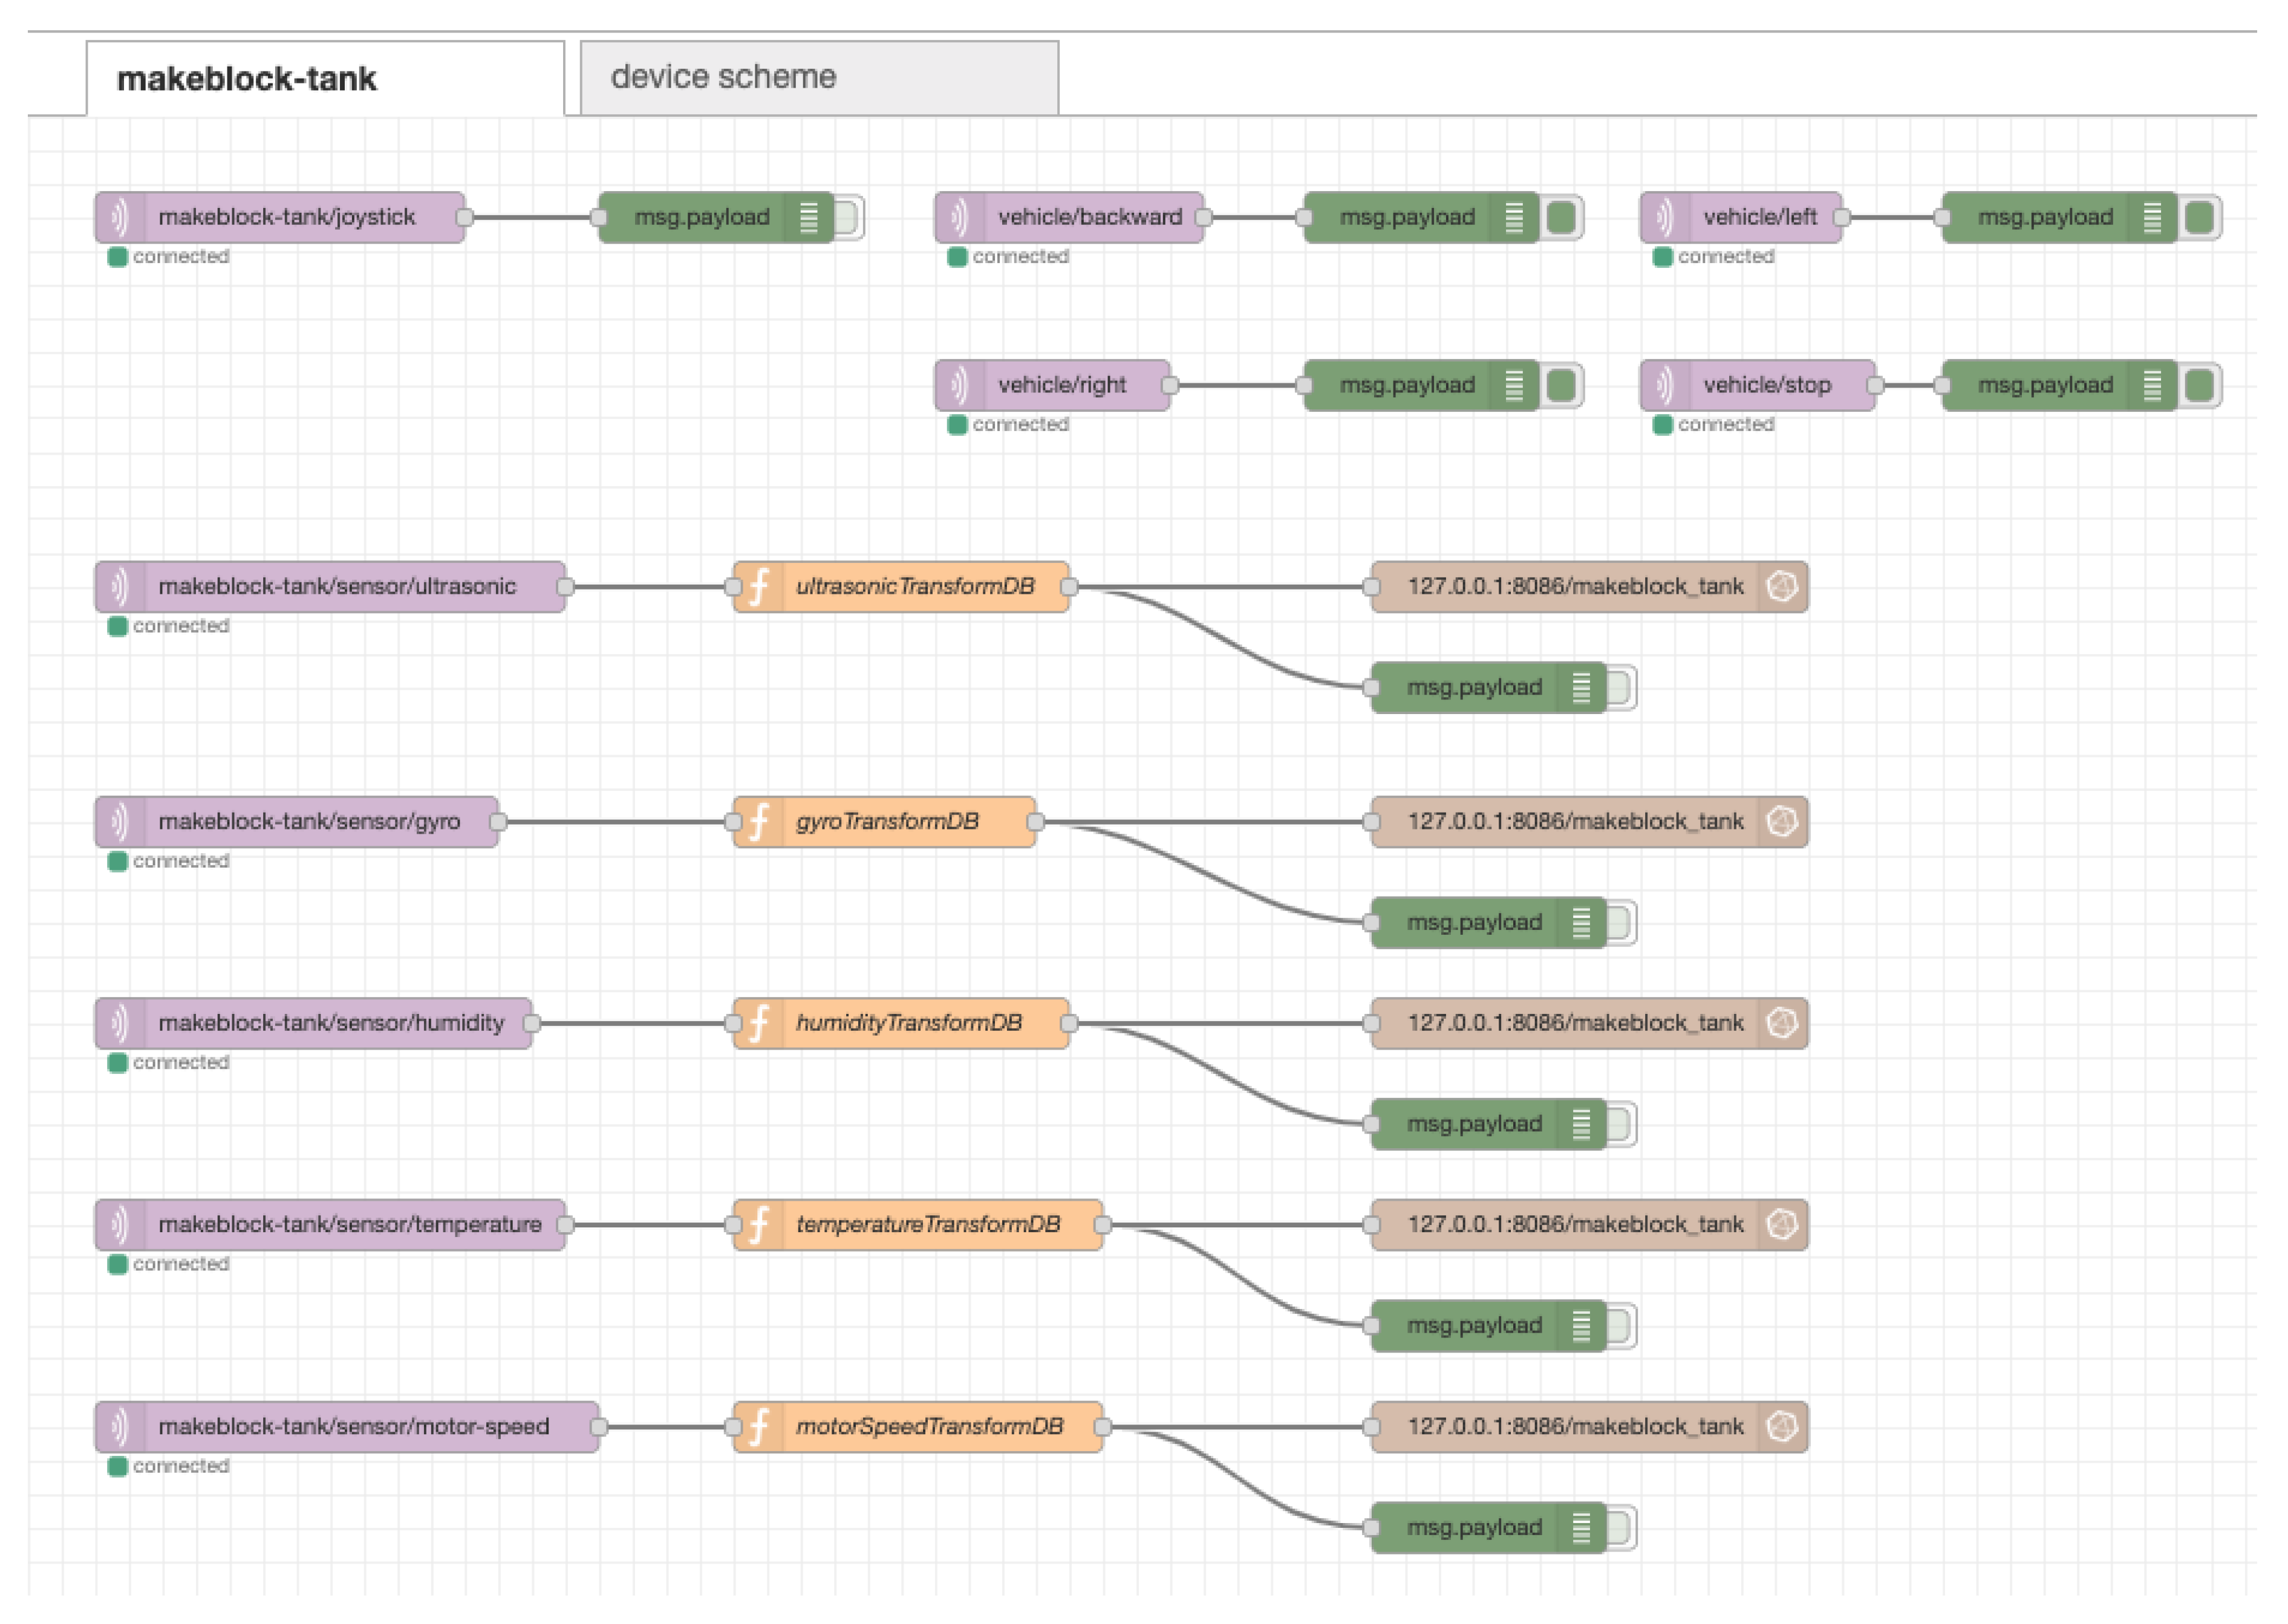This screenshot has height=1624, width=2288.
Task: Select the makeblock-tank/sensor/temperature node
Action: click(348, 1225)
